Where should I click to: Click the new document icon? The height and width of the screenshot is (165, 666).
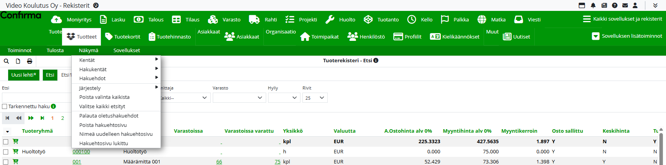coord(18,61)
